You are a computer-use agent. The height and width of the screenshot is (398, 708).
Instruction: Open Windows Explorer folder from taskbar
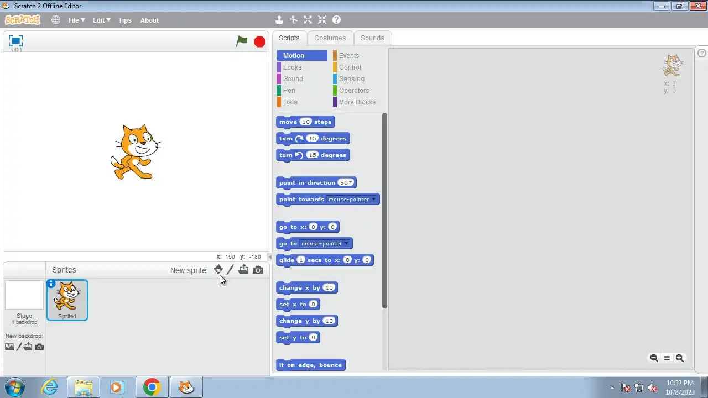tap(84, 387)
